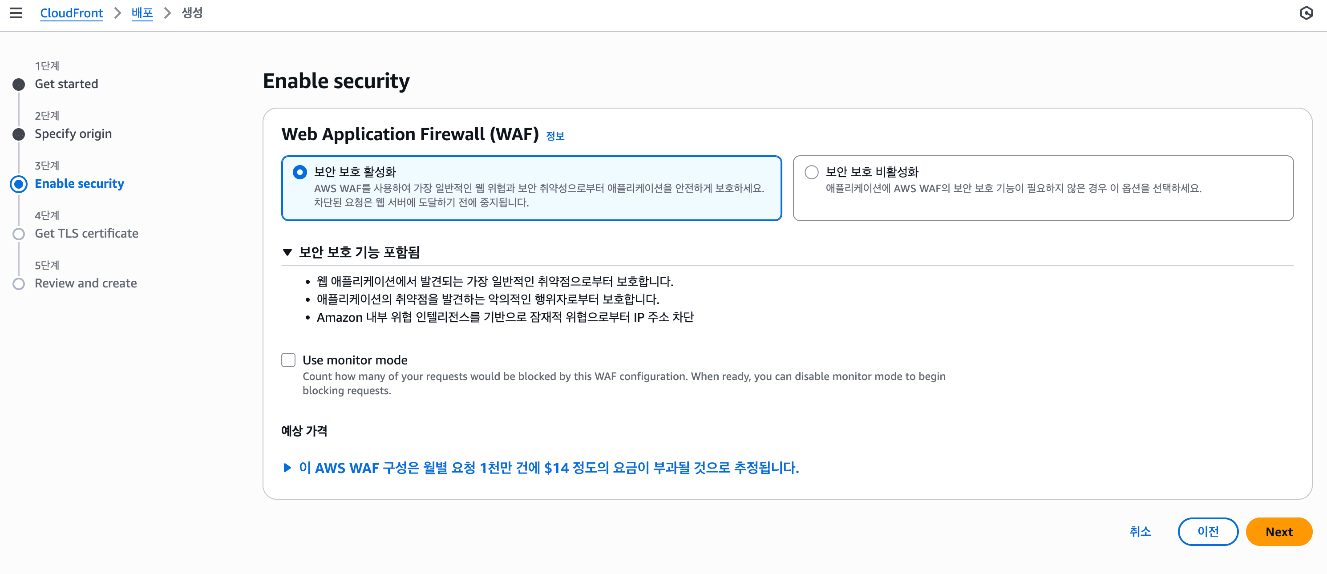Go to the Review and create step
The width and height of the screenshot is (1327, 574).
click(85, 283)
